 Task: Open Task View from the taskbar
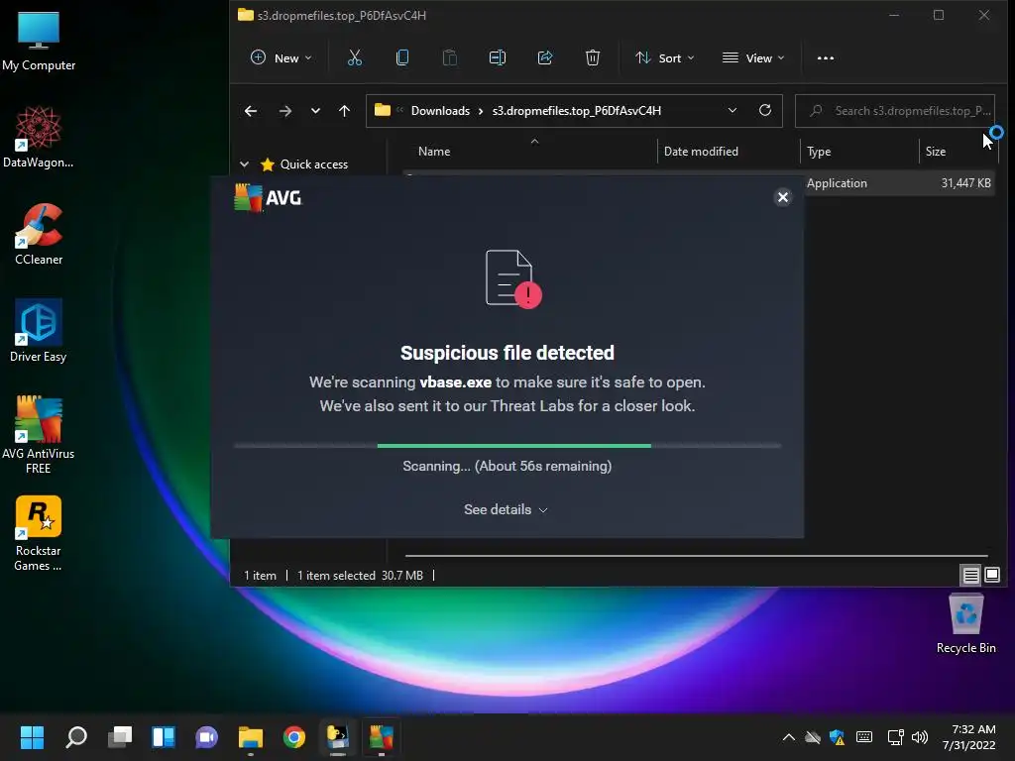(x=120, y=737)
